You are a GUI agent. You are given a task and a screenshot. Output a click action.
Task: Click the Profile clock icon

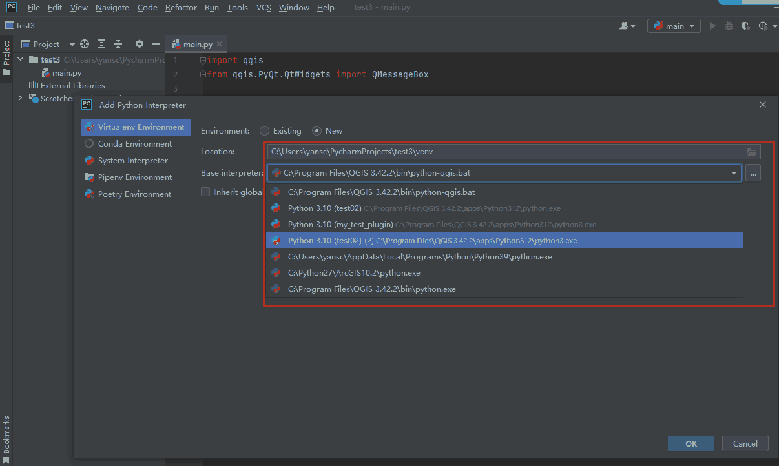[762, 26]
